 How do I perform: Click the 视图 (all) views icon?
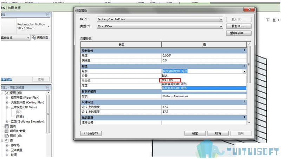(7, 93)
